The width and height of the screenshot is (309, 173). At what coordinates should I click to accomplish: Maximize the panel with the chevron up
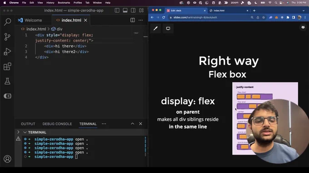point(132,124)
